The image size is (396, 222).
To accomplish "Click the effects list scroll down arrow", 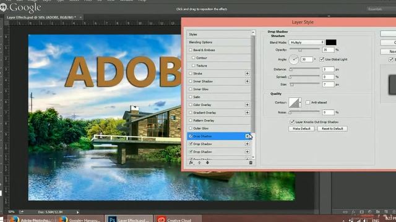I will (x=253, y=157).
